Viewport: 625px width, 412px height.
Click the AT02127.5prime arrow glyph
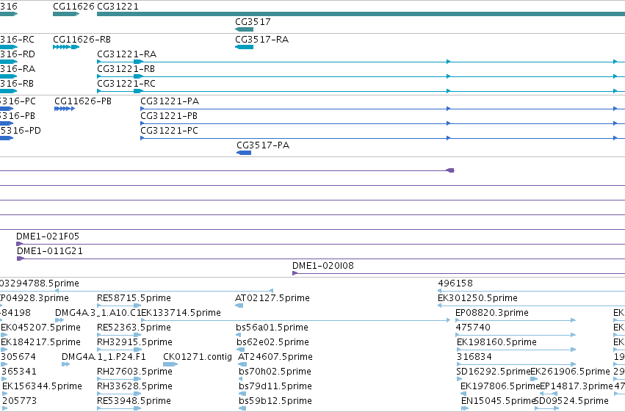coord(239,306)
